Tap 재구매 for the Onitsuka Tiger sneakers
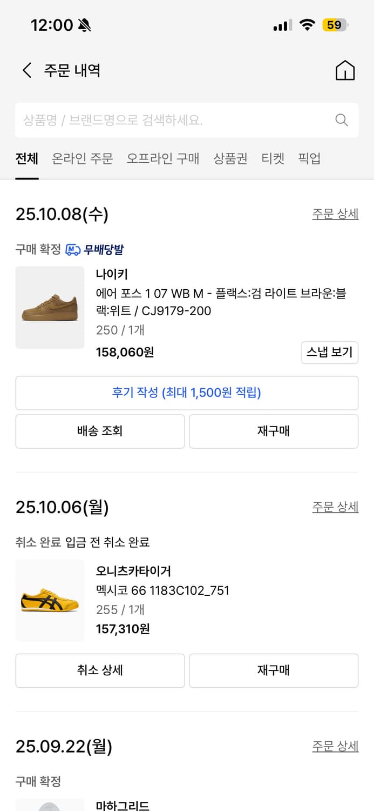Viewport: 374px width, 811px height. click(274, 670)
